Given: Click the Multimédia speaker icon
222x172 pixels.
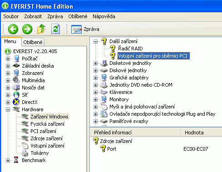Looking at the screenshot, I should pos(16,80).
